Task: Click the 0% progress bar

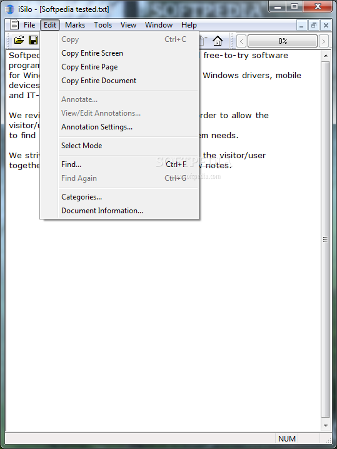Action: click(x=283, y=41)
